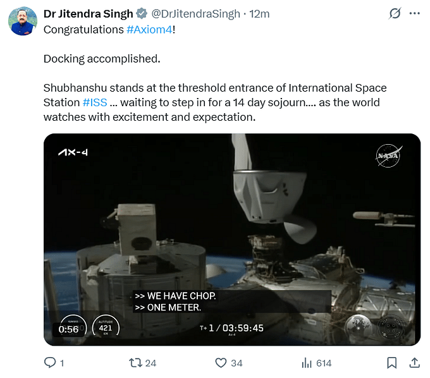Open the #ISS hashtag link
Image resolution: width=430 pixels, height=378 pixels.
(95, 102)
